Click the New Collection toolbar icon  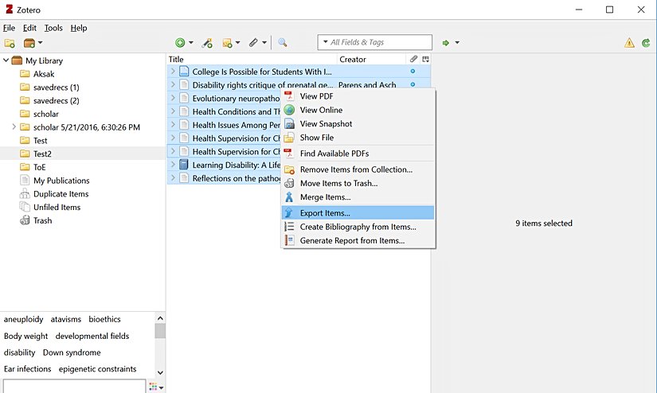[10, 43]
